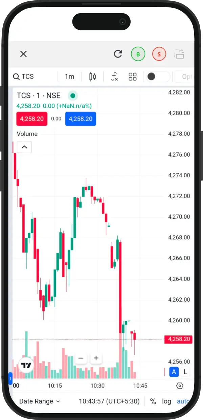Close the chart view with X
The image size is (203, 420).
point(23,54)
